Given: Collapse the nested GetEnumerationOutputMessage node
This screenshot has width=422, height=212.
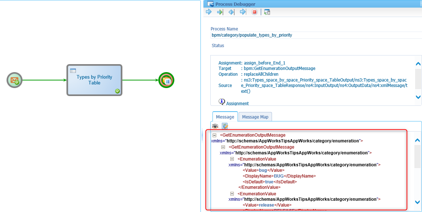Looking at the screenshot, I should point(223,147).
